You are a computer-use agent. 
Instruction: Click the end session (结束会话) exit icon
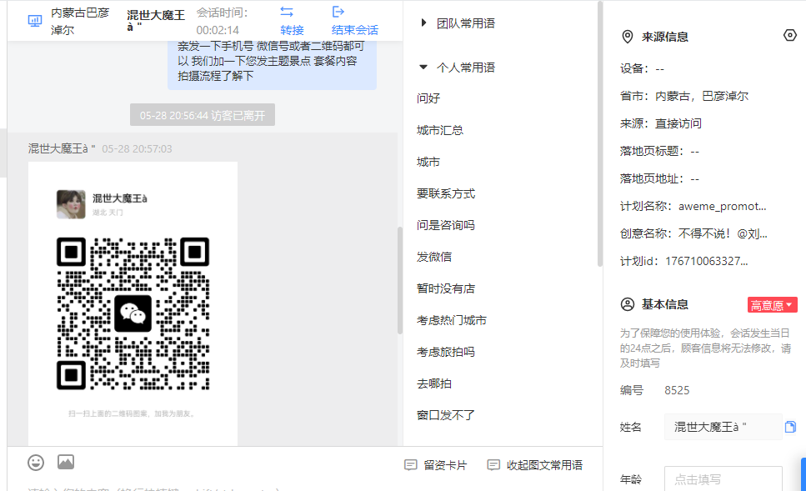pos(338,12)
